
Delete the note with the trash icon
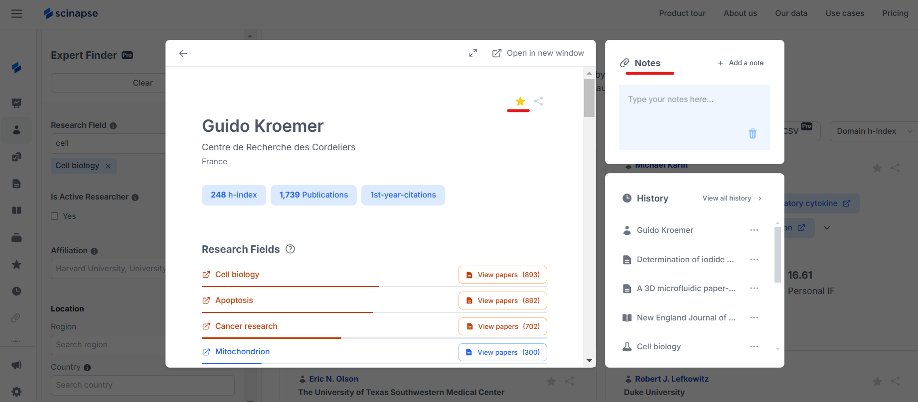click(x=753, y=133)
